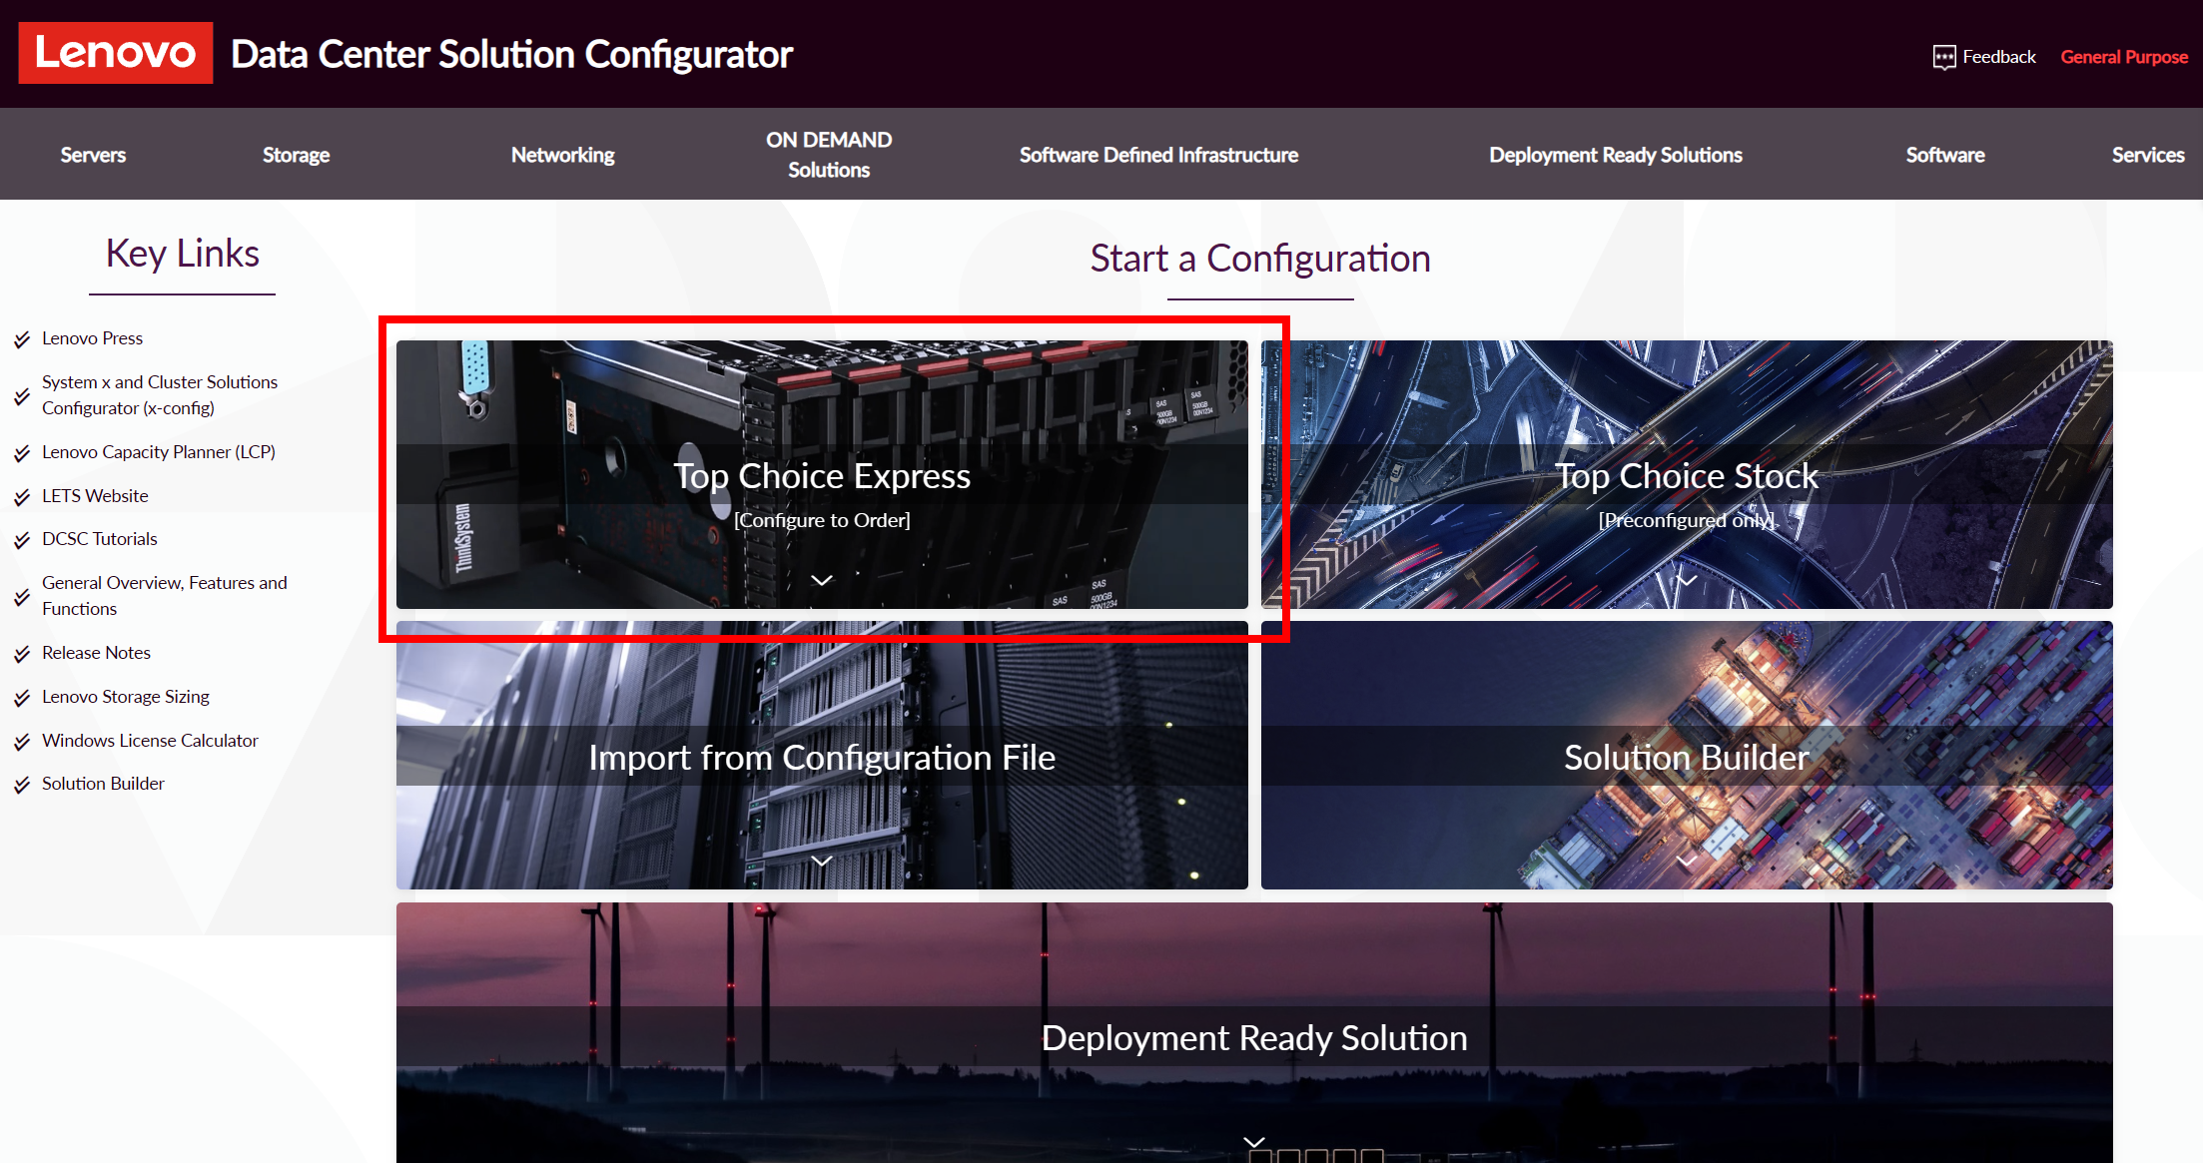Open the Lenovo Press link
Viewport: 2203px width, 1163px height.
(x=92, y=338)
